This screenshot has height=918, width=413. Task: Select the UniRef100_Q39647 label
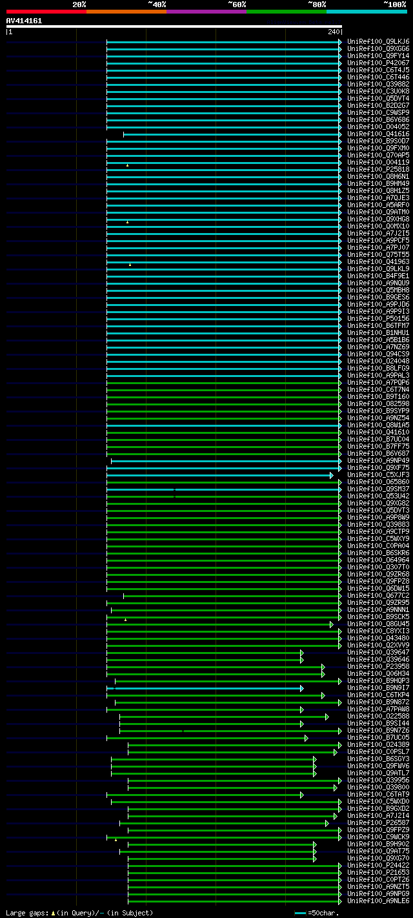(x=378, y=652)
